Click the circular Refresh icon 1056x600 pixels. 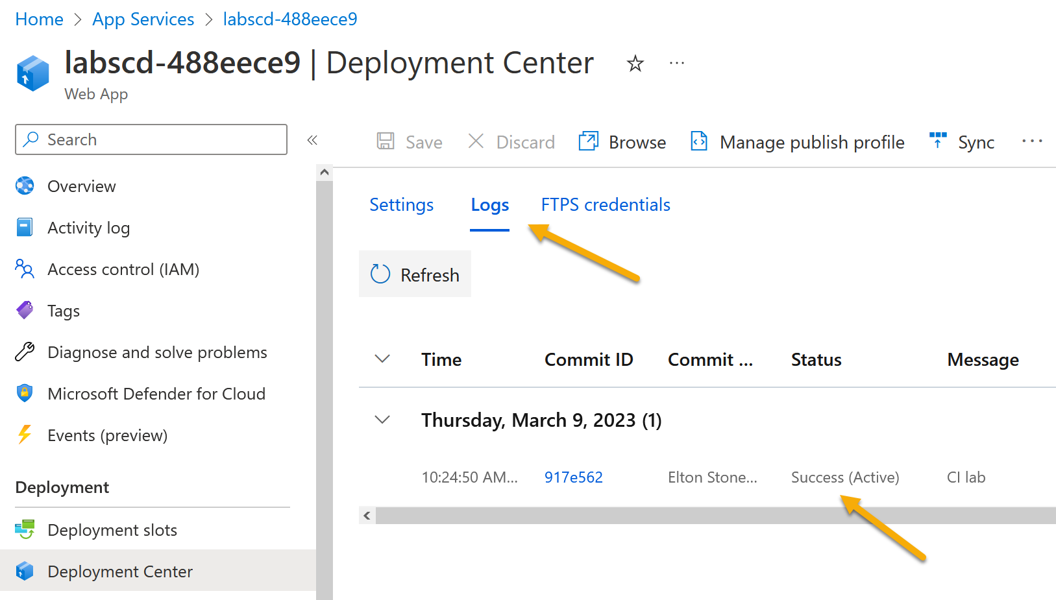click(380, 274)
